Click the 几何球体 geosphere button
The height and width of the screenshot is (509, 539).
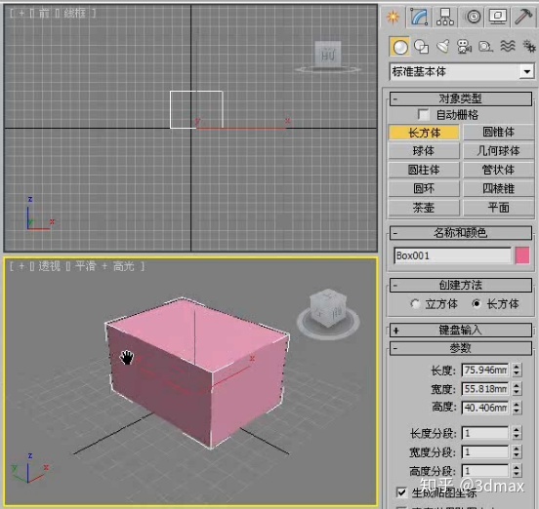(x=498, y=151)
